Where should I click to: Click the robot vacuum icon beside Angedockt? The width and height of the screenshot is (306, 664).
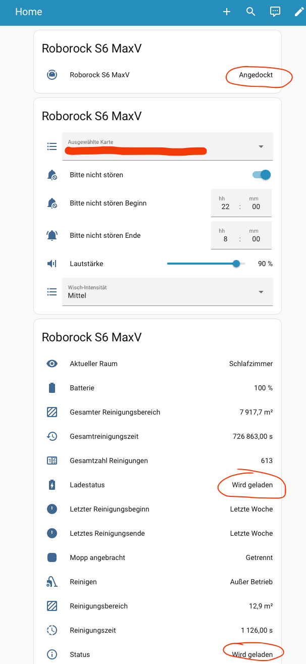coord(52,75)
